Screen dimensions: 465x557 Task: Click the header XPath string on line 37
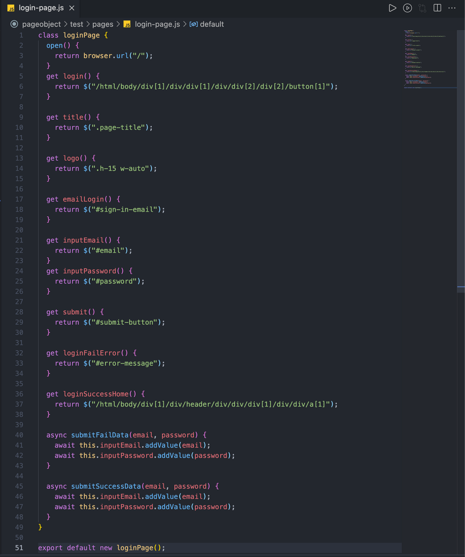210,404
